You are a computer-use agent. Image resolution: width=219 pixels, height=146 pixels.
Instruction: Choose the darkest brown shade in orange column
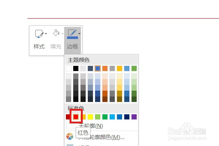point(105,99)
